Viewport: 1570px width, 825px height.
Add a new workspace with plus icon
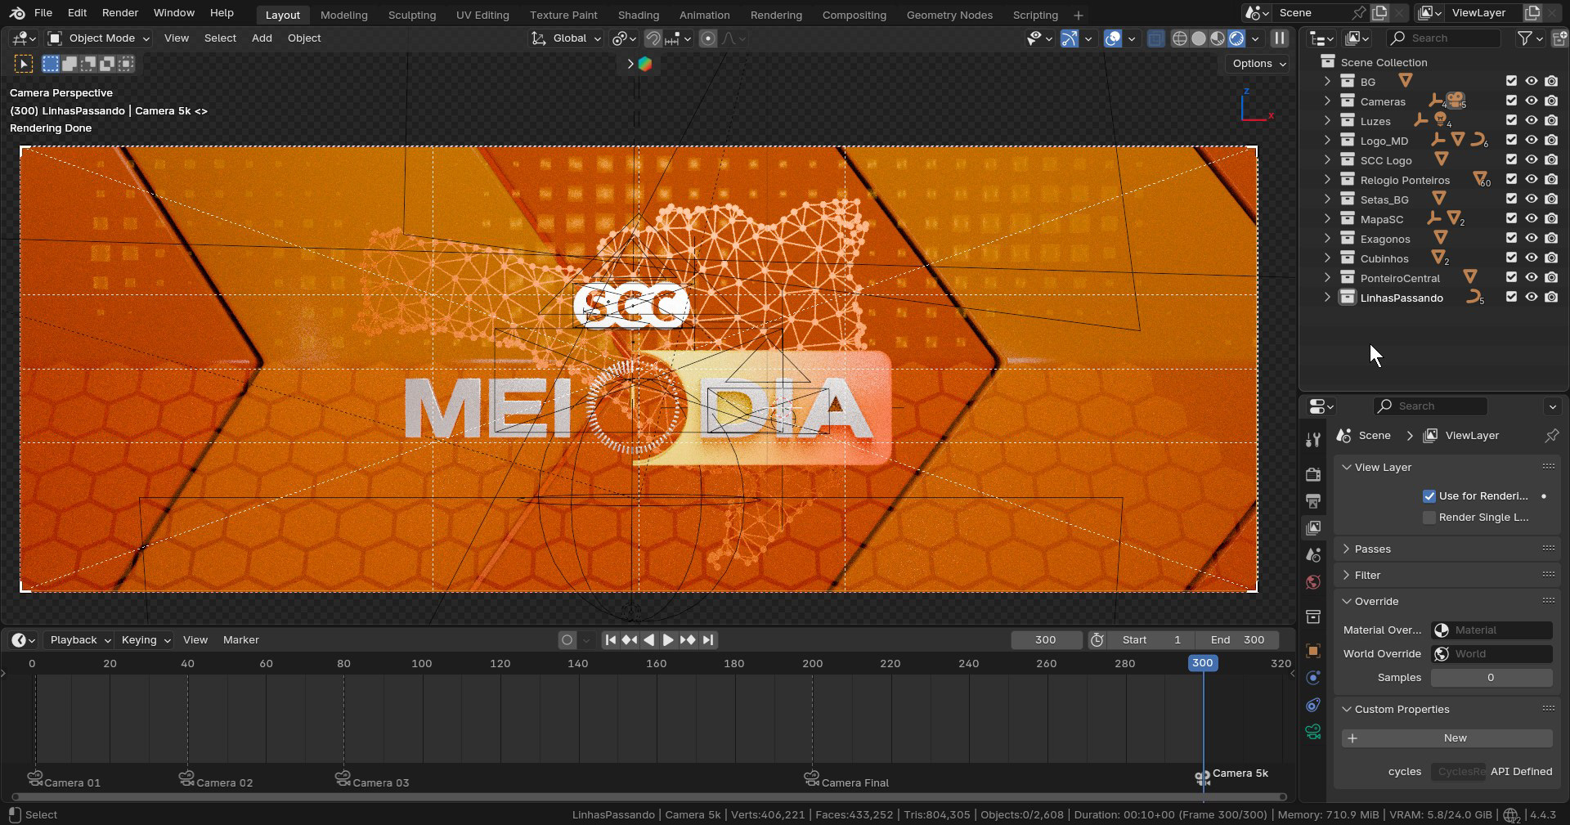point(1078,15)
